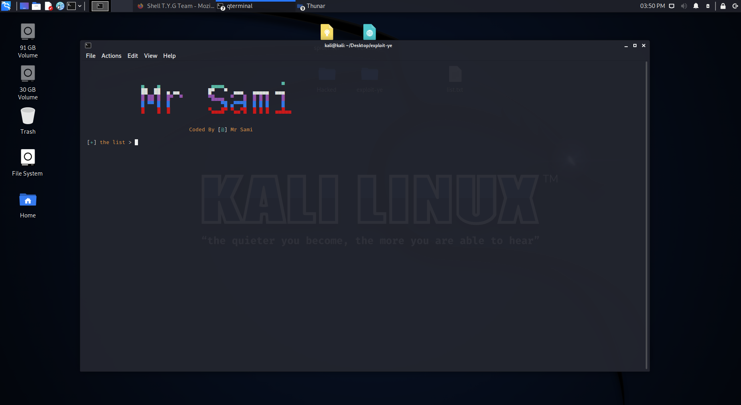Click at the 'the list >' prompt cursor

pos(136,142)
